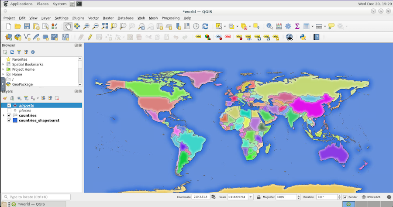
Task: Click New GeoPackage Layer icon
Action: coord(18,37)
